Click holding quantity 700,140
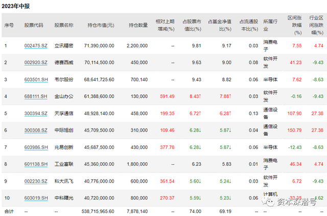 click(x=139, y=79)
